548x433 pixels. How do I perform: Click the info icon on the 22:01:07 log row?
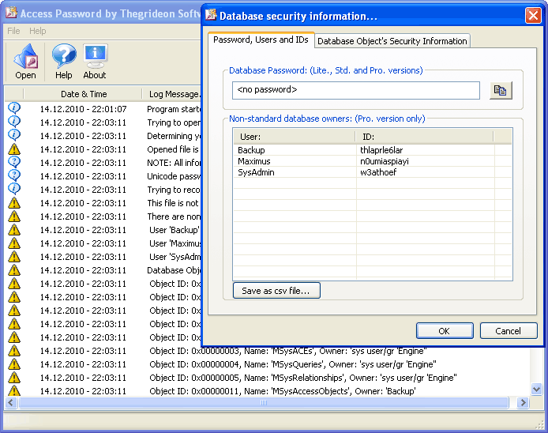(x=14, y=108)
